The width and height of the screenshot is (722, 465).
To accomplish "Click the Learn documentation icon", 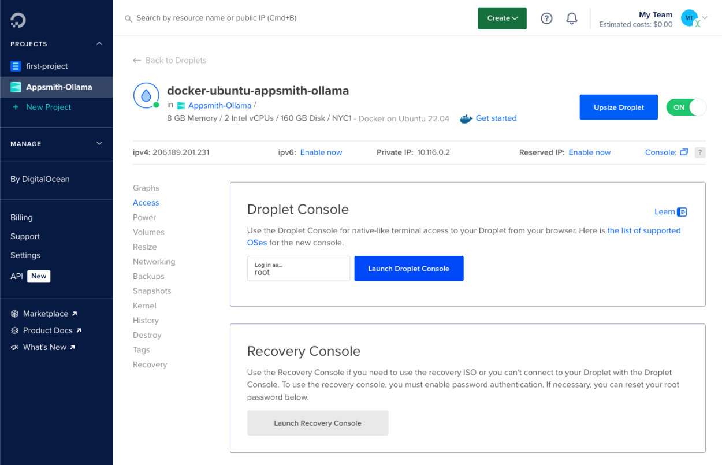I will click(x=682, y=212).
